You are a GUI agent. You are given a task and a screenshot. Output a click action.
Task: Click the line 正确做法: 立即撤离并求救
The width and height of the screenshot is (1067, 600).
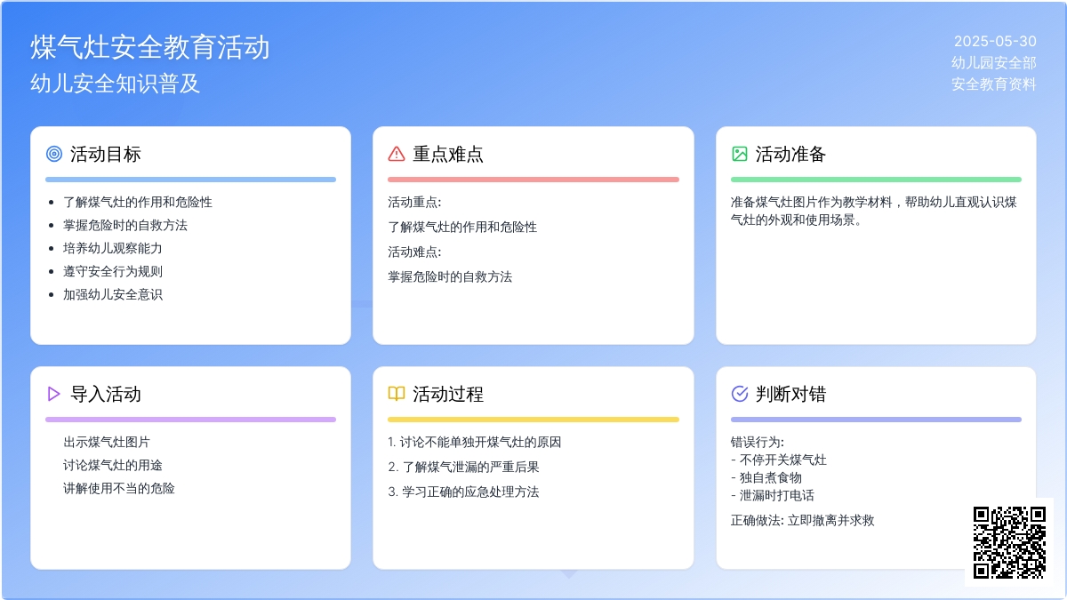point(803,520)
